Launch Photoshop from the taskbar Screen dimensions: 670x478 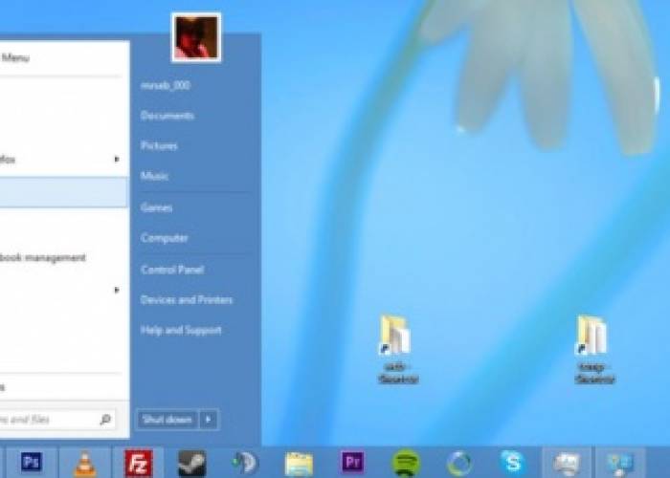click(31, 463)
